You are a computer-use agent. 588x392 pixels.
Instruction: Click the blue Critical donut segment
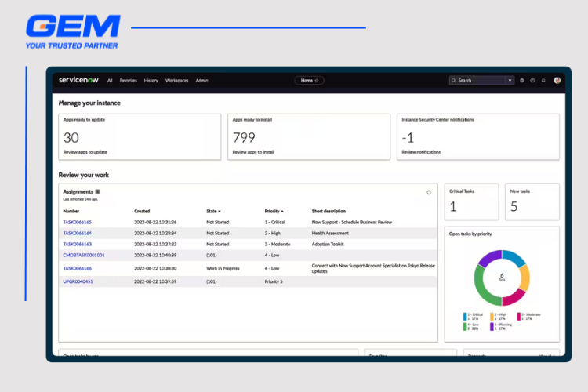point(514,257)
